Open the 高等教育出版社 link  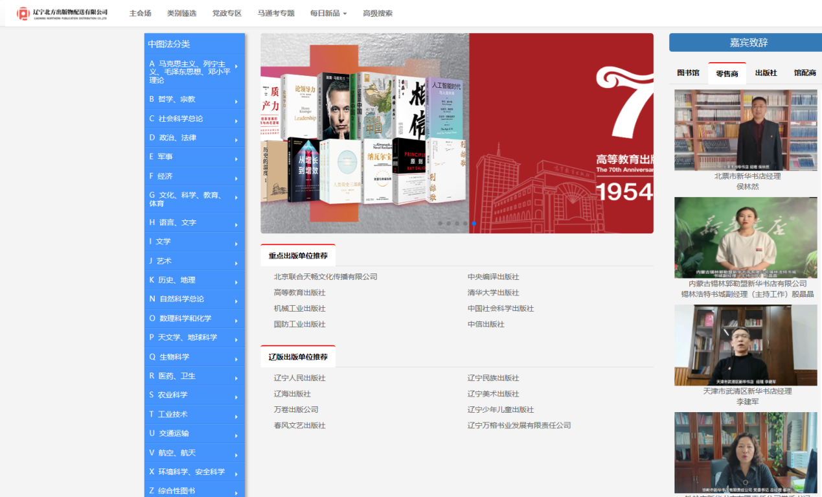(x=299, y=293)
